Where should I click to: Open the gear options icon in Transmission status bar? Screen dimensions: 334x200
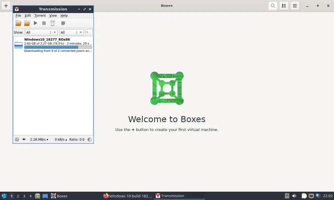pos(17,139)
